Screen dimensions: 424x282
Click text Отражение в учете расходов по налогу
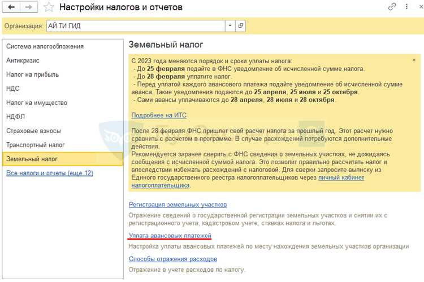coord(187,270)
